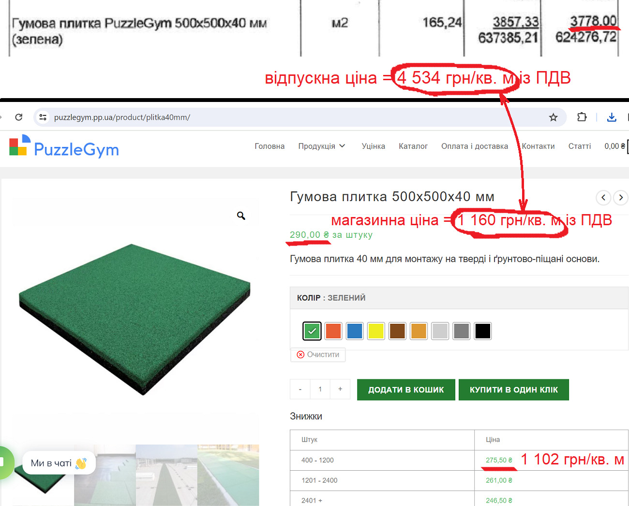Go to next product arrow

[621, 197]
